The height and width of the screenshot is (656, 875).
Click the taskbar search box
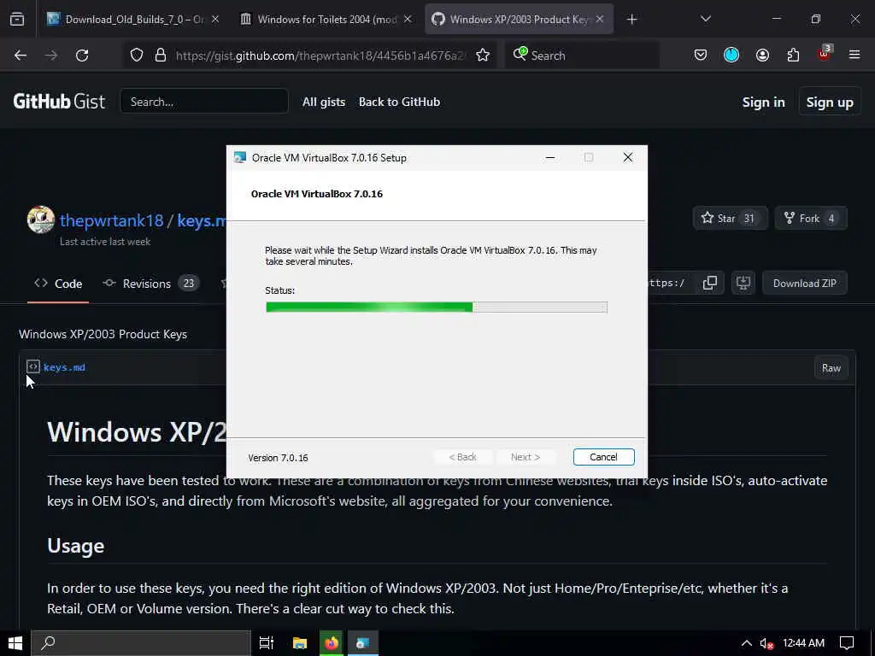(141, 643)
